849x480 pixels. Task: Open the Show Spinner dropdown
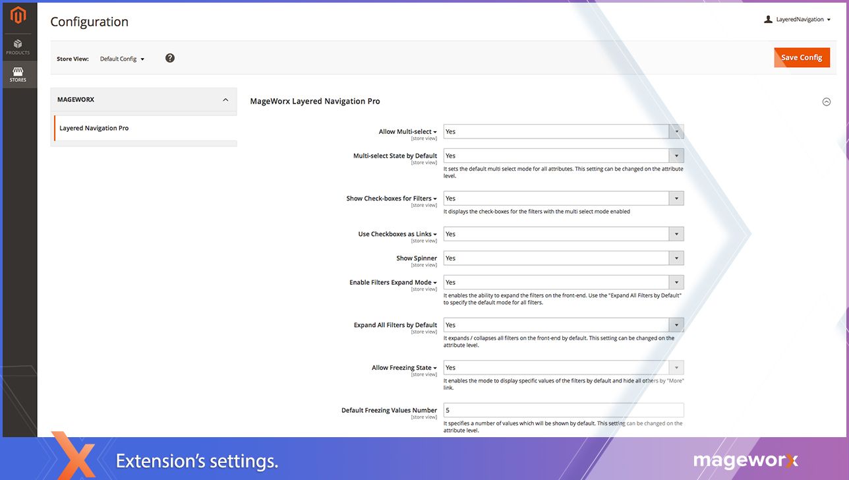563,258
